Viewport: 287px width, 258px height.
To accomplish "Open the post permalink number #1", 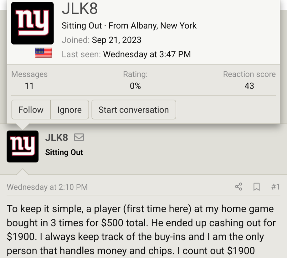I will click(x=275, y=187).
